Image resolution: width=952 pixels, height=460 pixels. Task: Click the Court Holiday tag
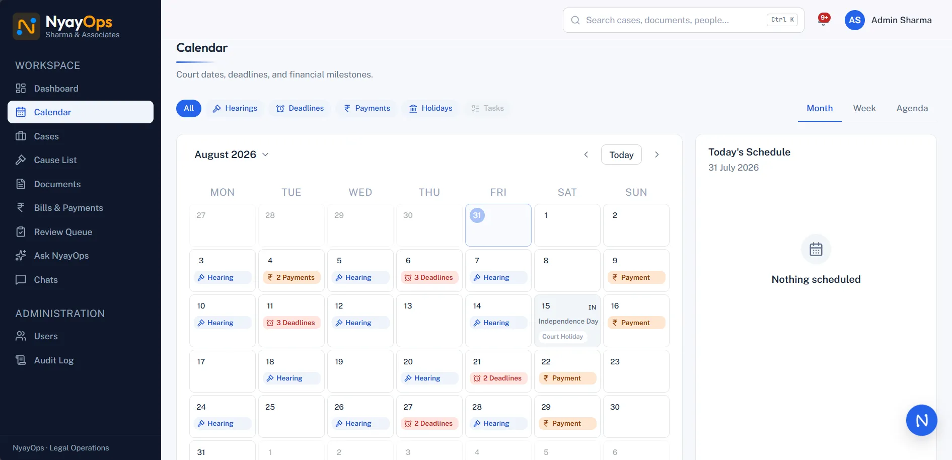pos(562,337)
